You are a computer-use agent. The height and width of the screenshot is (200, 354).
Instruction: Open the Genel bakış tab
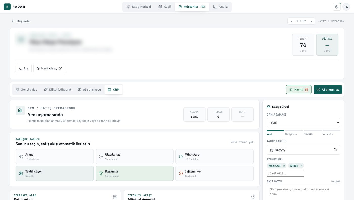click(x=26, y=90)
